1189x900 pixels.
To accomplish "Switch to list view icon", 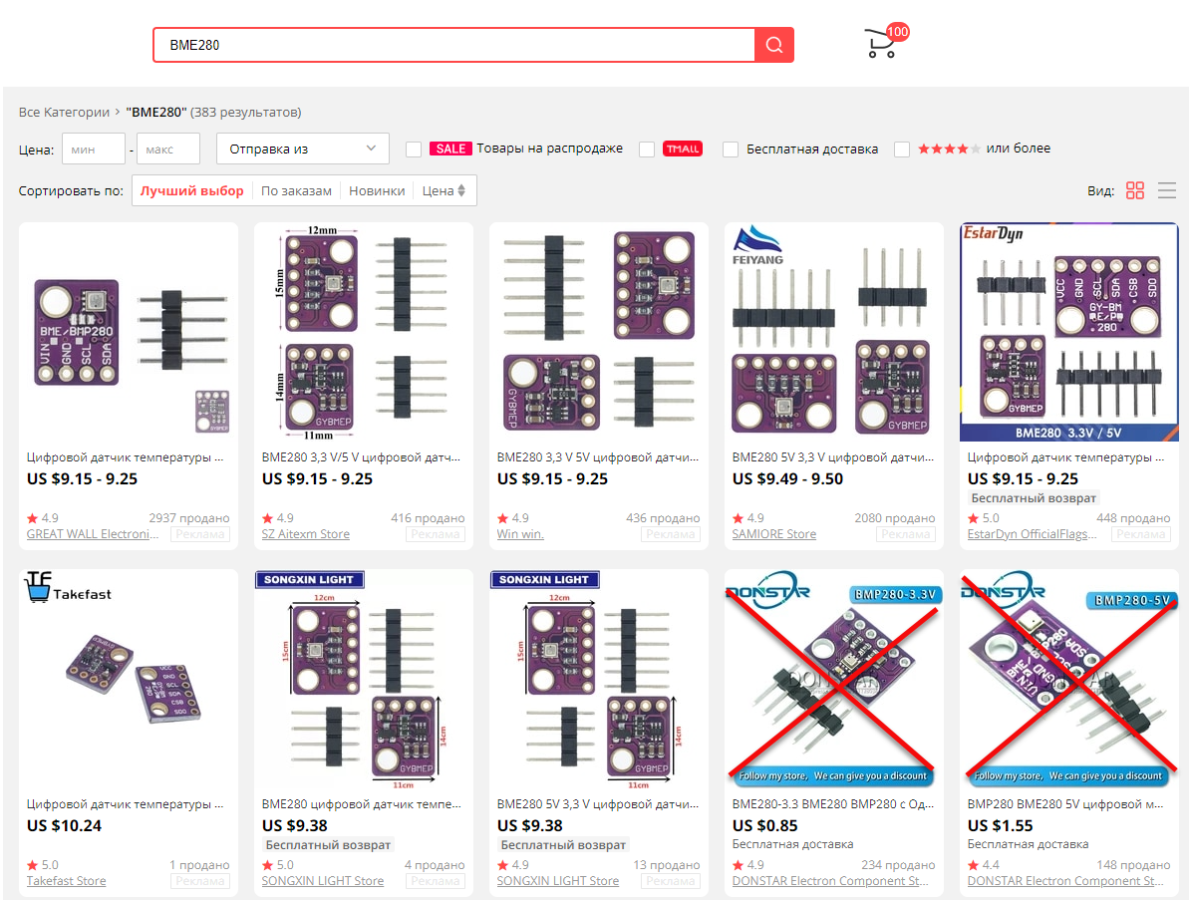I will (1167, 190).
